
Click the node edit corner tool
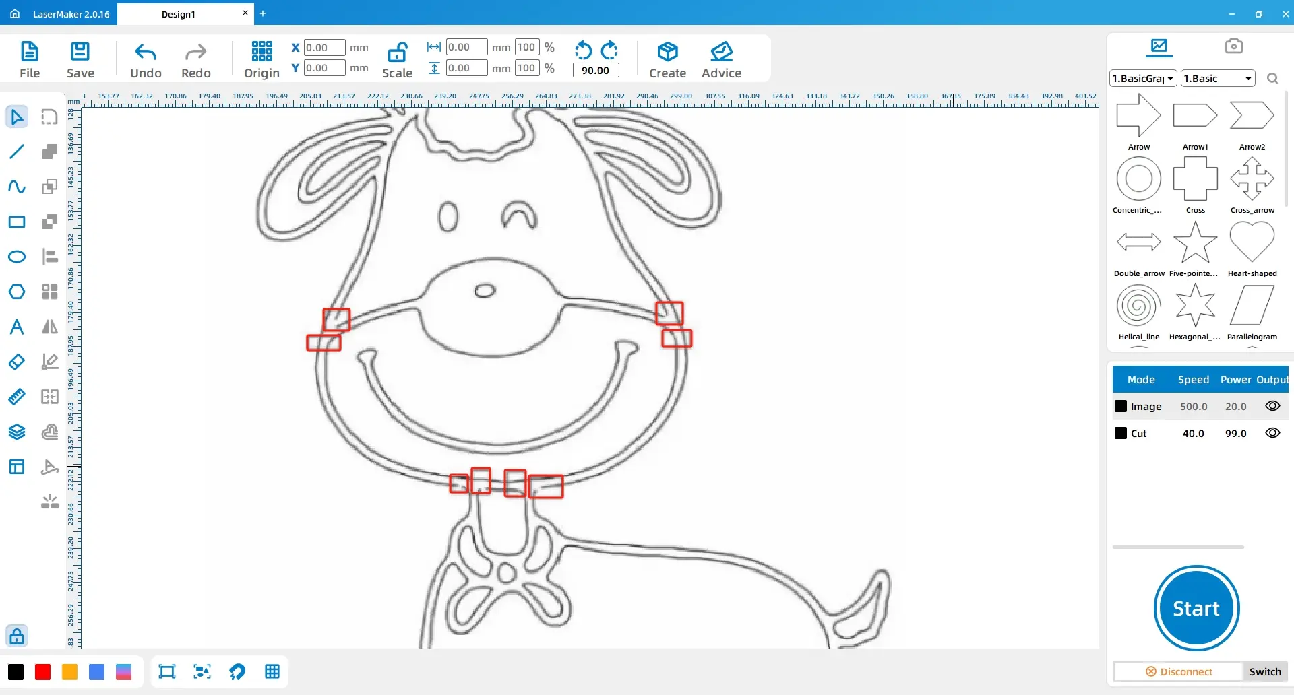click(50, 117)
